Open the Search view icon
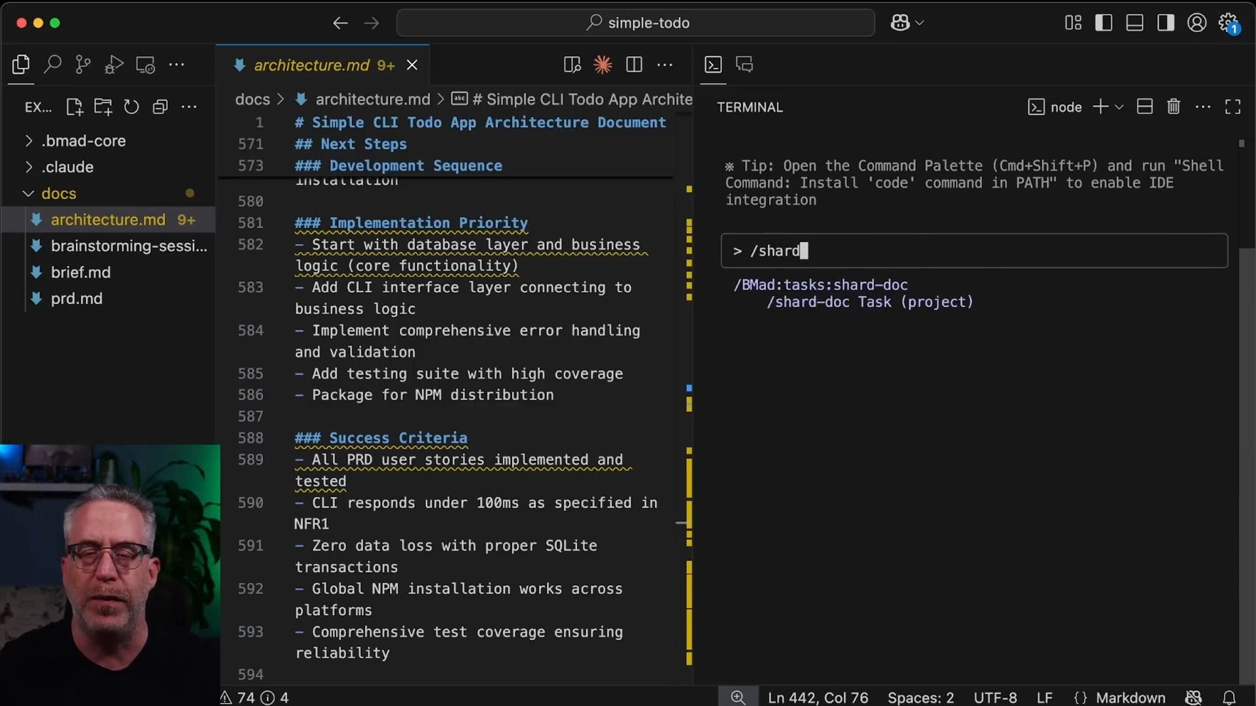The image size is (1256, 706). tap(52, 65)
